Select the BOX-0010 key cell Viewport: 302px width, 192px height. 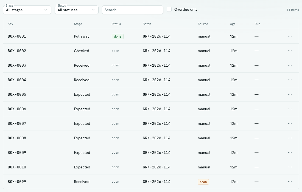[x=17, y=167]
